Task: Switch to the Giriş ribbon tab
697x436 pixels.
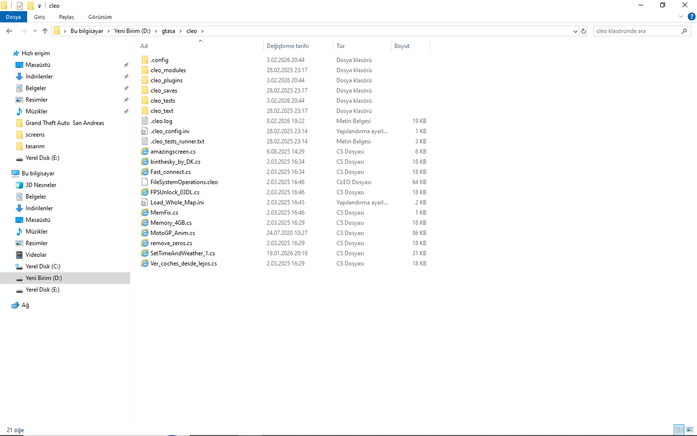Action: pyautogui.click(x=40, y=17)
